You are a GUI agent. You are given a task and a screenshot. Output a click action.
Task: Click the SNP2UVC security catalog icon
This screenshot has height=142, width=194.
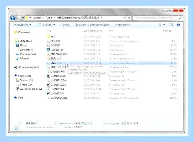pos(48,59)
